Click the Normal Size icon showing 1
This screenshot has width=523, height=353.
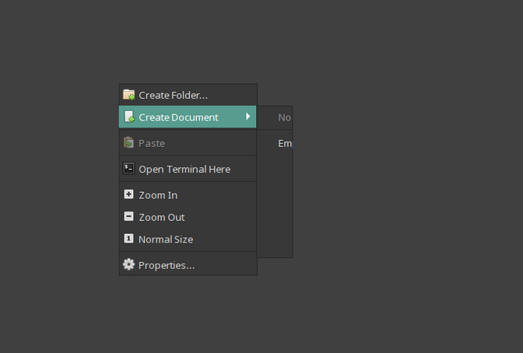[x=128, y=239]
